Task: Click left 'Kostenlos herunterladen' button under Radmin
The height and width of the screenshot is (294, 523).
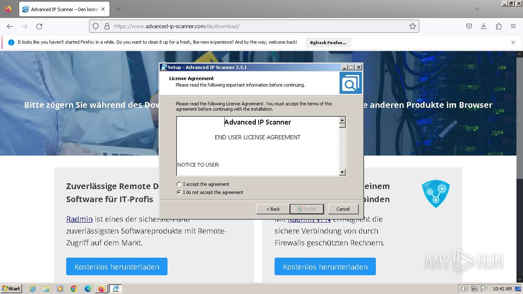Action: pyautogui.click(x=117, y=267)
